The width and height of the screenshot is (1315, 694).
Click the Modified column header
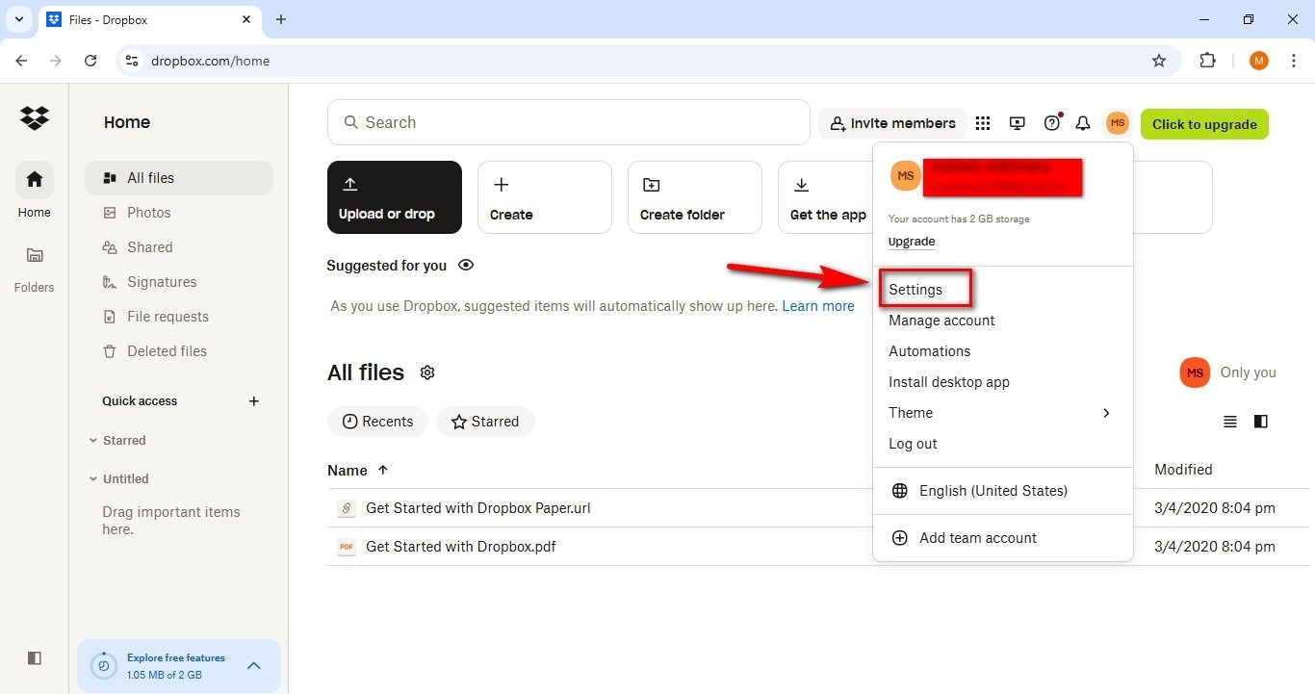pyautogui.click(x=1183, y=470)
